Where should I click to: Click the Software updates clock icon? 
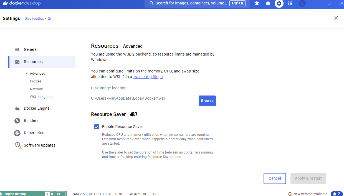point(18,145)
